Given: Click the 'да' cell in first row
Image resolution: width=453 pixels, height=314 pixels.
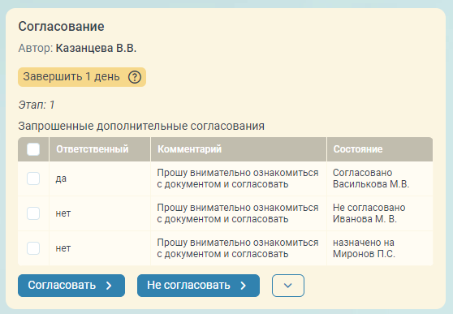Looking at the screenshot, I should tap(100, 179).
